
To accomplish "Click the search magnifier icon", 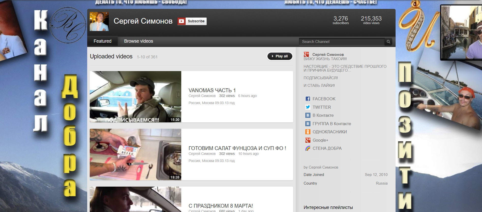I will [x=388, y=42].
